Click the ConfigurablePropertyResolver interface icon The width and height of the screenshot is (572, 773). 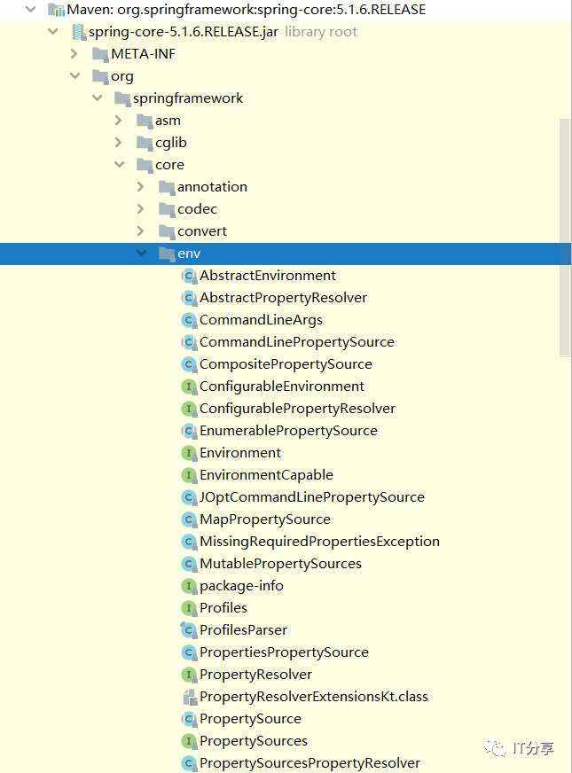189,409
